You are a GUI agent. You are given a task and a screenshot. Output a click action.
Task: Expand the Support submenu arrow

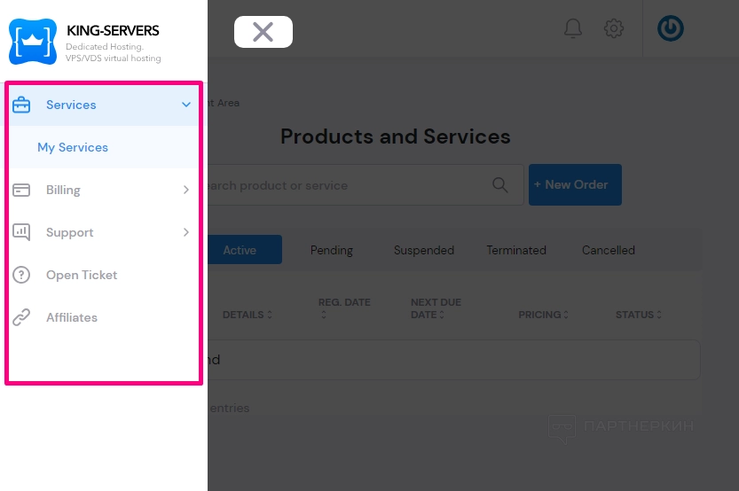click(186, 232)
